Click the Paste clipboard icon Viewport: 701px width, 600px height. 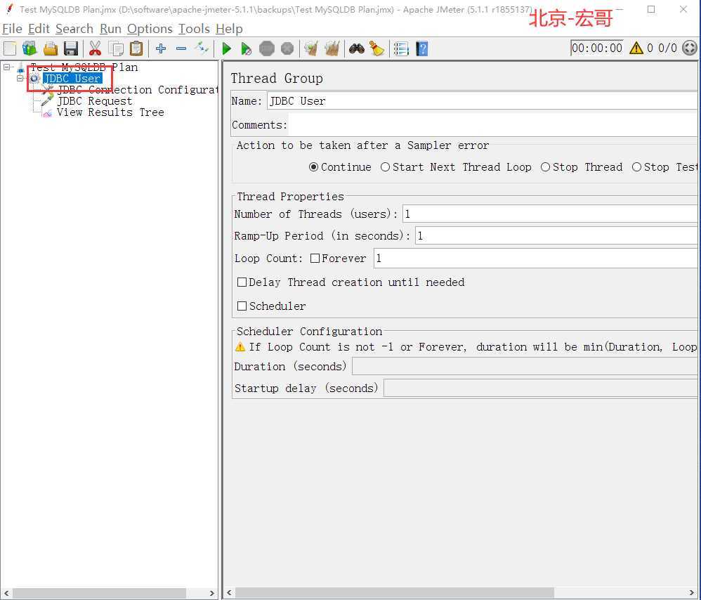point(136,48)
